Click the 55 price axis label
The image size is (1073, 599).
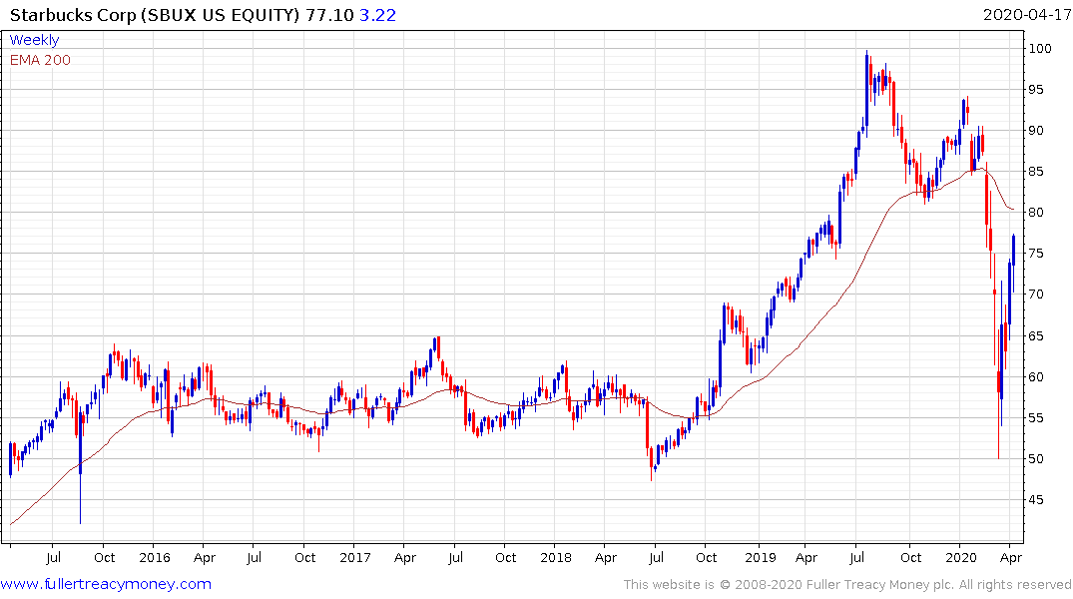(x=1036, y=417)
